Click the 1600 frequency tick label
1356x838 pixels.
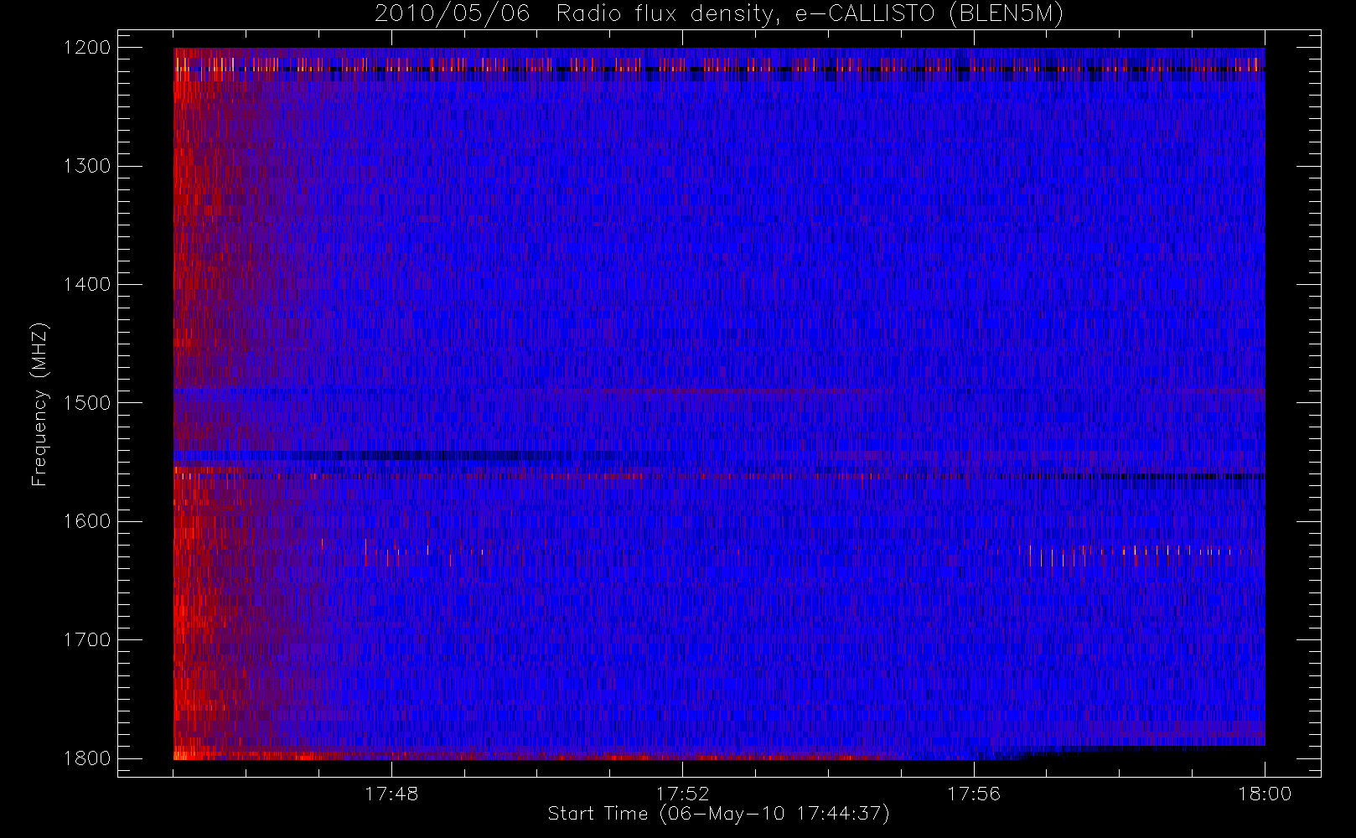(x=87, y=521)
